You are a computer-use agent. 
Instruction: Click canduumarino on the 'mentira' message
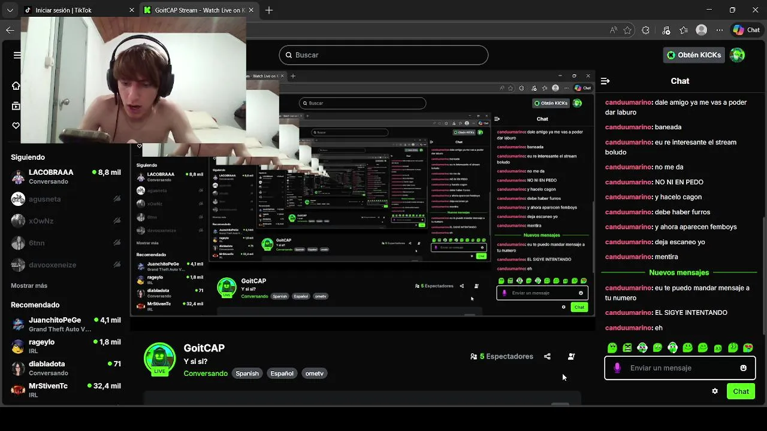pos(628,257)
